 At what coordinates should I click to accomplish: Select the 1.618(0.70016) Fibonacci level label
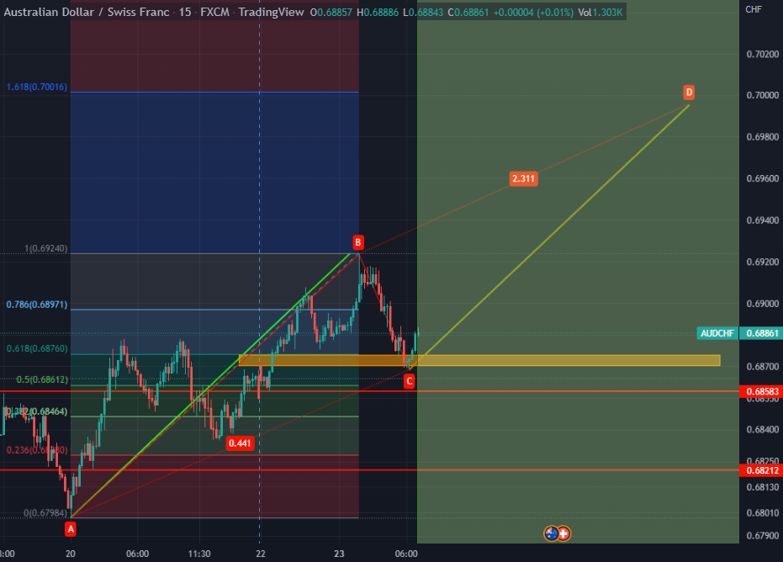tap(37, 87)
